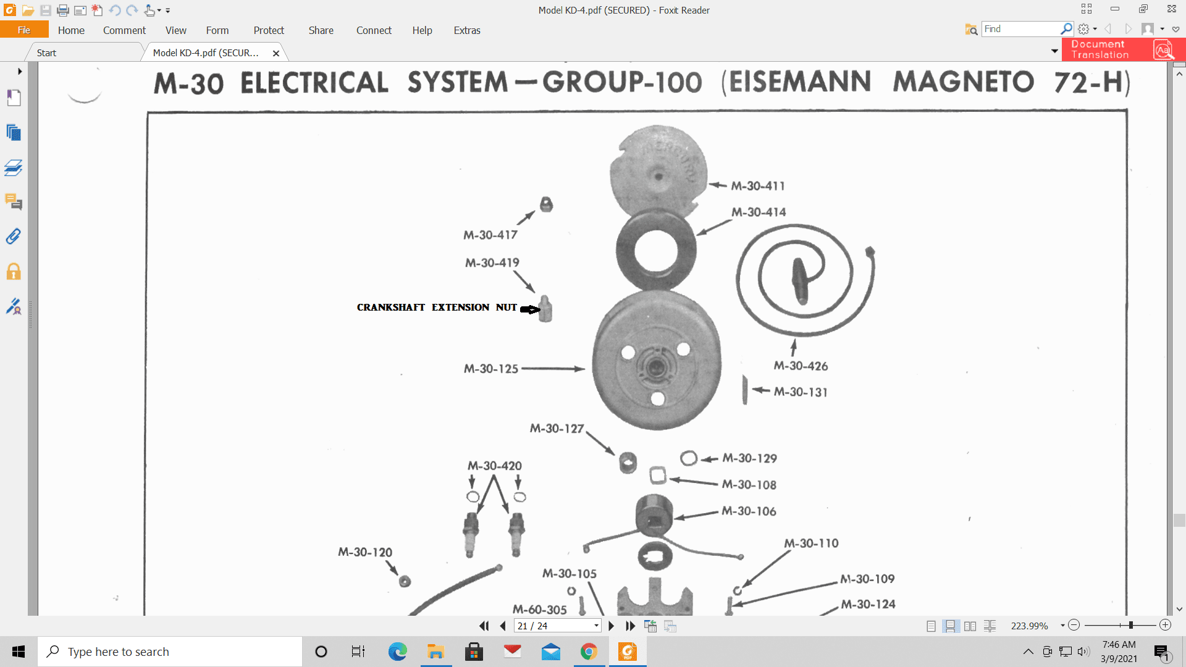Expand the left navigation panel arrow
The image size is (1186, 667).
[20, 72]
